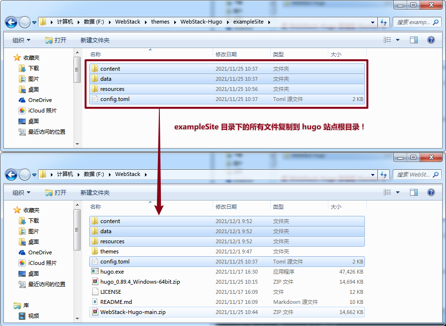Screen dimensions: 446x326
Task: Open 组织 menu in exampleSite window
Action: coord(21,40)
